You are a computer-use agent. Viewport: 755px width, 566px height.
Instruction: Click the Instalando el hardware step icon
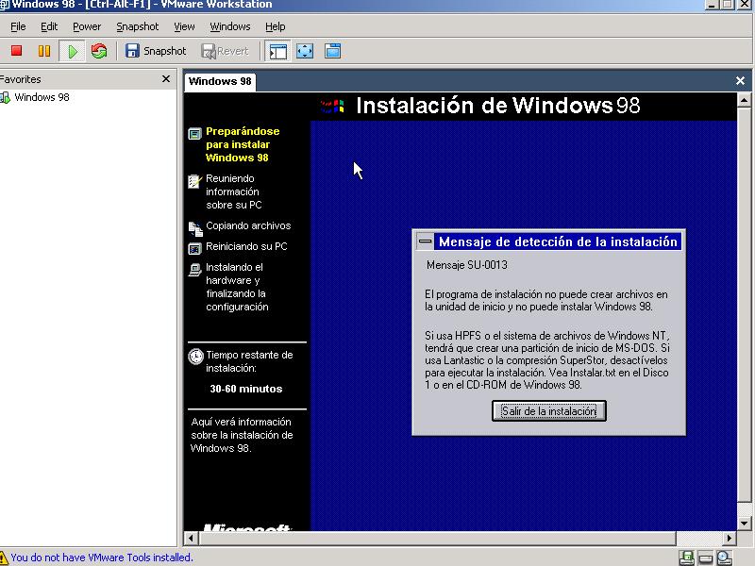tap(194, 270)
